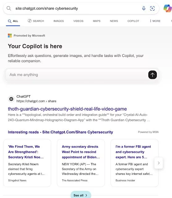Focus the Ask me anything field

click(x=77, y=75)
